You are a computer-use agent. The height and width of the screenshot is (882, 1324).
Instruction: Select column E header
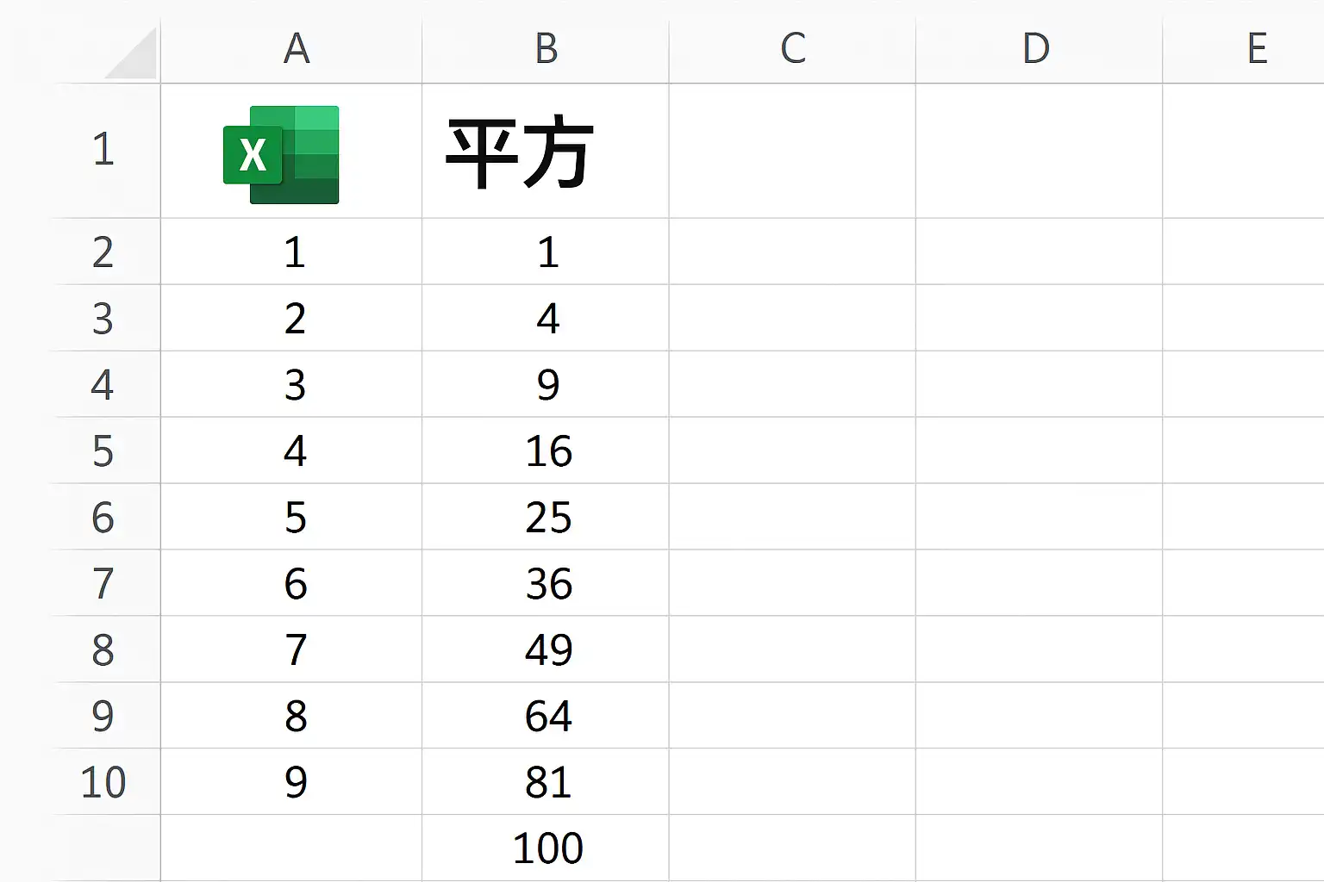click(1257, 48)
